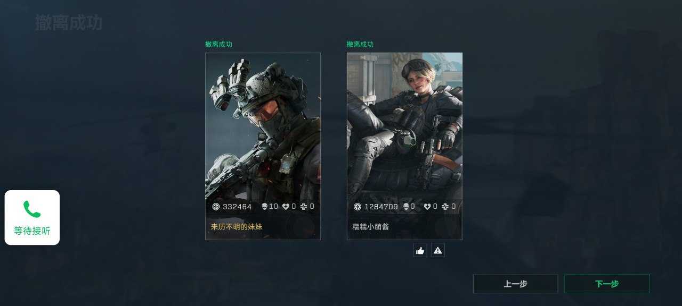Report player with the warning triangle icon
The height and width of the screenshot is (306, 682).
438,251
